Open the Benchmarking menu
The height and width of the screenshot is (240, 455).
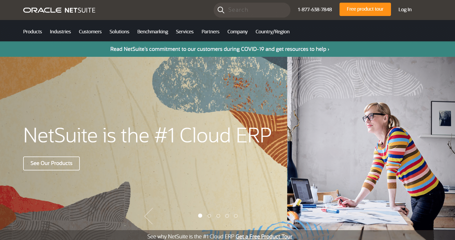point(153,32)
